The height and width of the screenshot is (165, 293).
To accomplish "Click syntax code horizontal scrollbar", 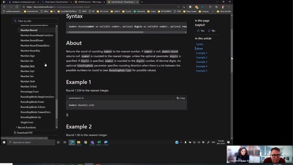I will point(106,32).
